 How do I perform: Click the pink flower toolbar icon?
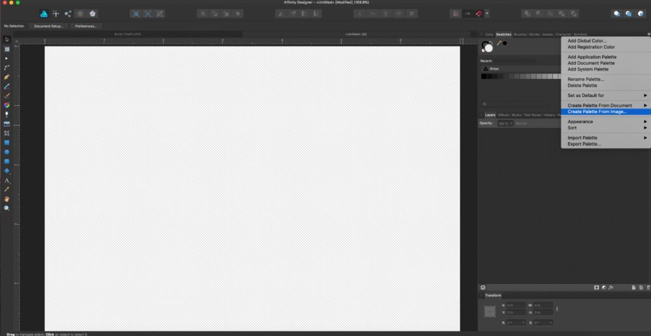tap(92, 14)
